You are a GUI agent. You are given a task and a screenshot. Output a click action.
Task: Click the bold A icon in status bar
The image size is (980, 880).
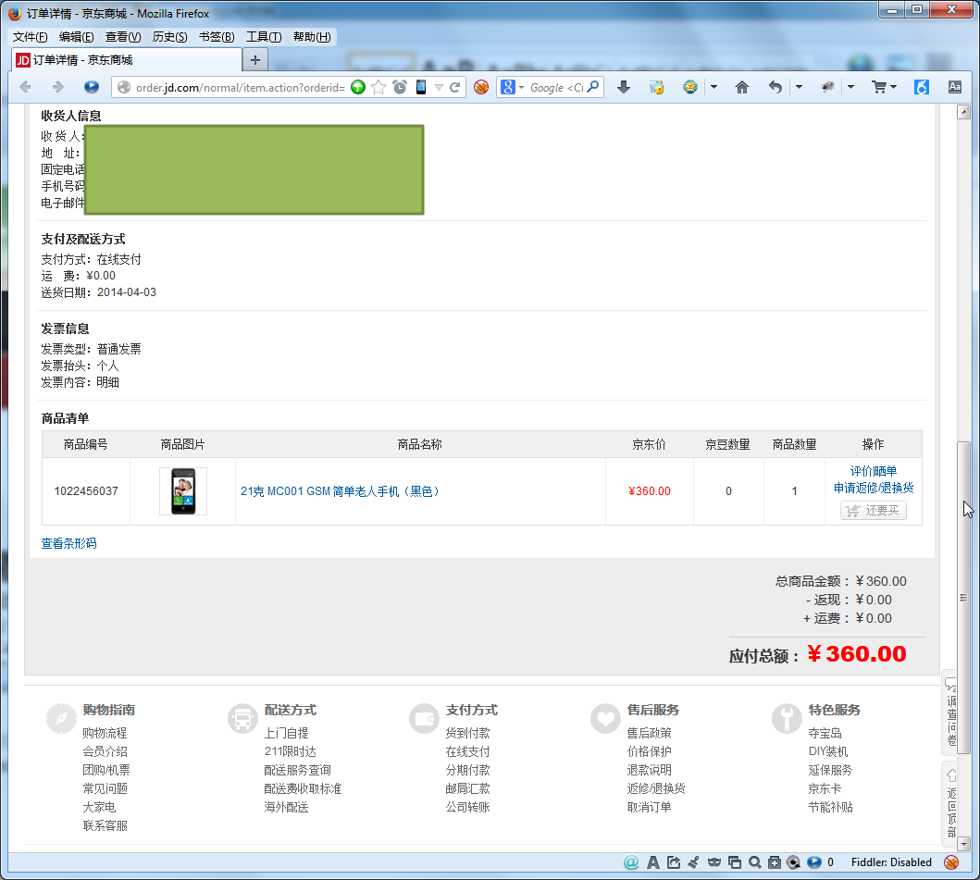(653, 862)
